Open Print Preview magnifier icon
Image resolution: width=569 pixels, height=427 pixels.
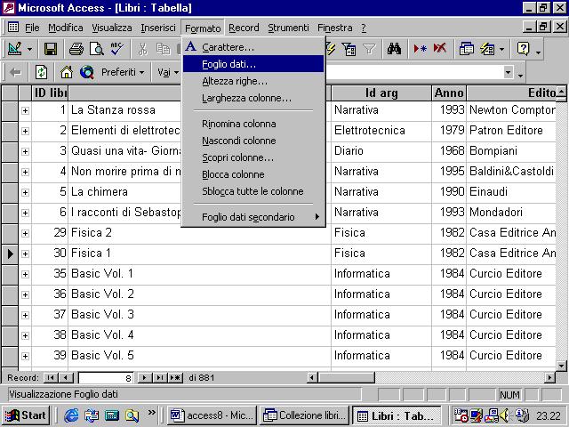(97, 49)
